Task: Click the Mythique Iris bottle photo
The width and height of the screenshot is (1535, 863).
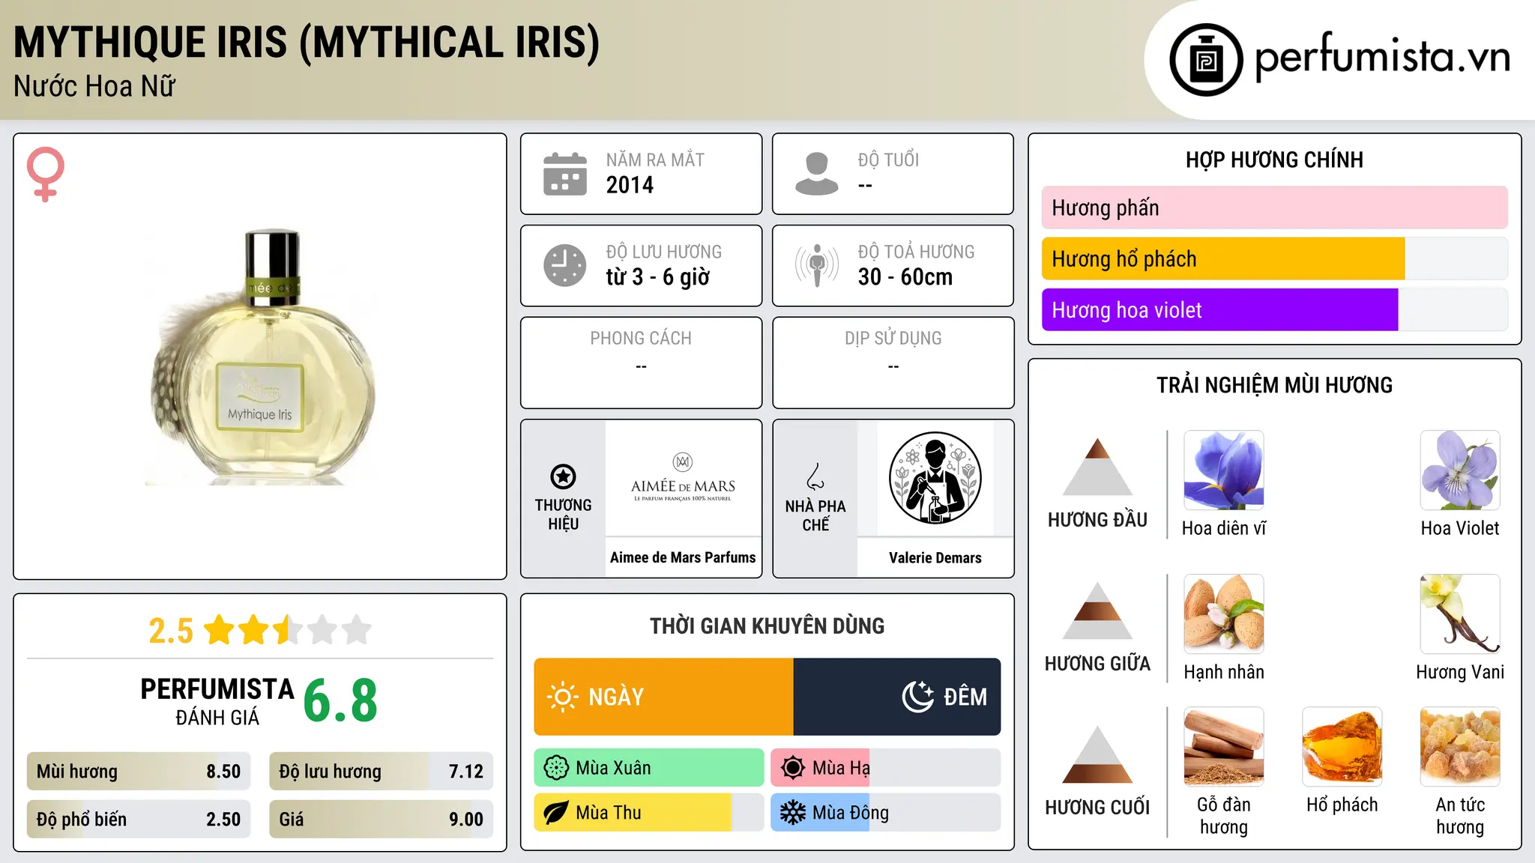Action: pyautogui.click(x=260, y=357)
